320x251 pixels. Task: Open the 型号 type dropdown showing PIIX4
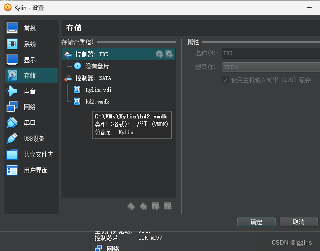tap(271, 67)
